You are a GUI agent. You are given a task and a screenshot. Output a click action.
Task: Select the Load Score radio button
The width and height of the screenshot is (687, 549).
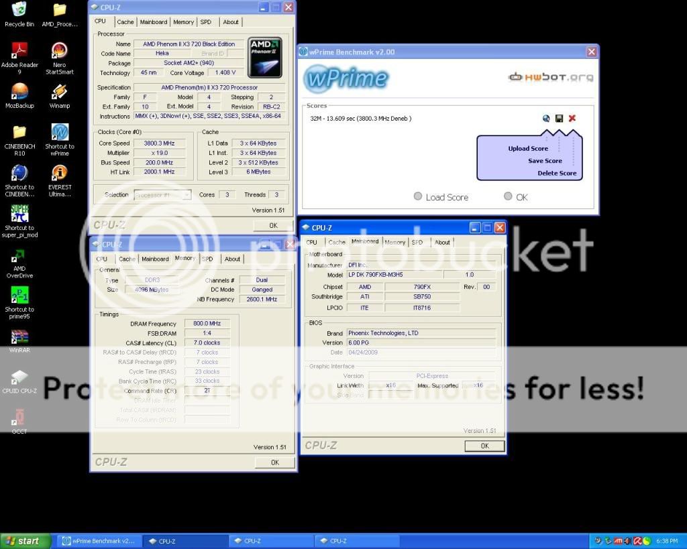click(x=418, y=196)
